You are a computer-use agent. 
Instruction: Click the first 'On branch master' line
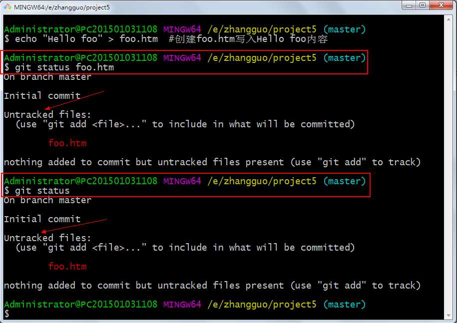[x=47, y=77]
